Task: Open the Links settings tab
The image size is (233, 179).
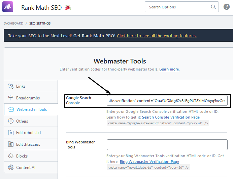Action: coord(31,86)
